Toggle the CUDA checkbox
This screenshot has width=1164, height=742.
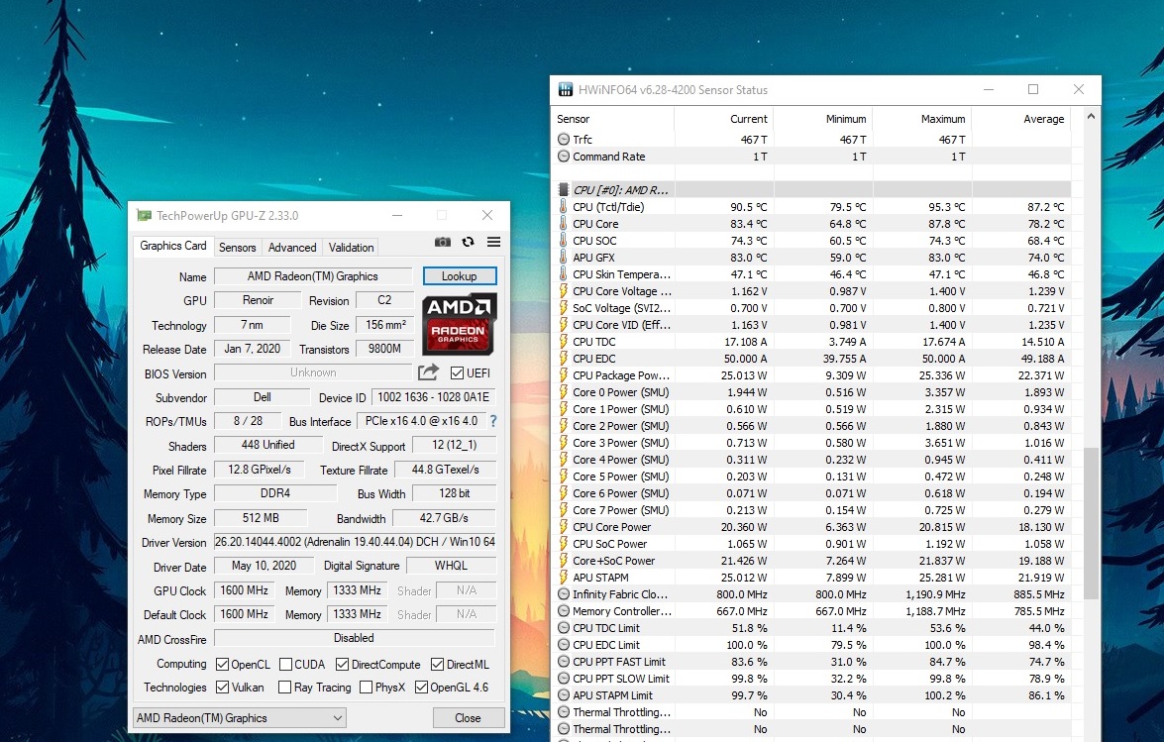(x=285, y=664)
